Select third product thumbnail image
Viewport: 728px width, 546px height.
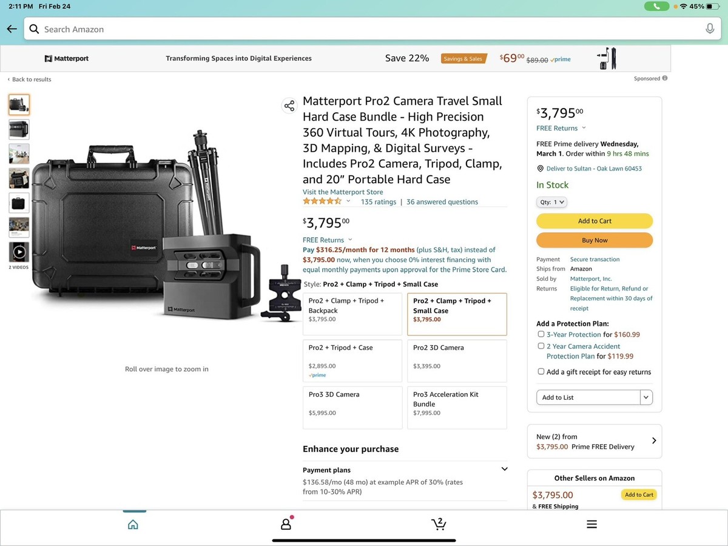click(x=19, y=154)
